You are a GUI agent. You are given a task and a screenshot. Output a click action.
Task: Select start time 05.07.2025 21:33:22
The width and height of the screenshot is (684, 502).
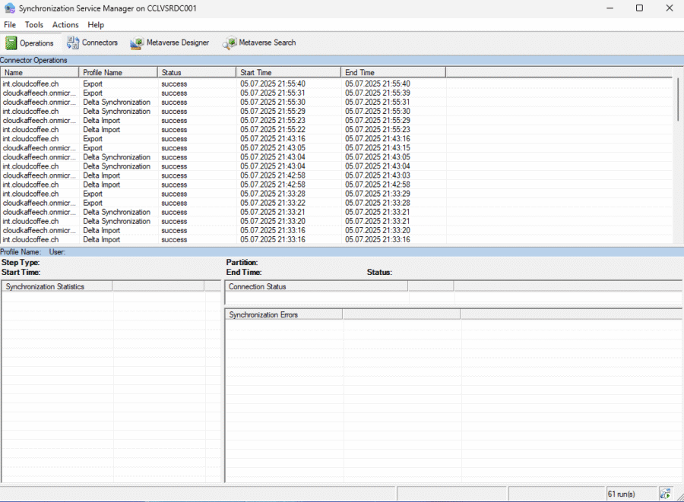273,203
